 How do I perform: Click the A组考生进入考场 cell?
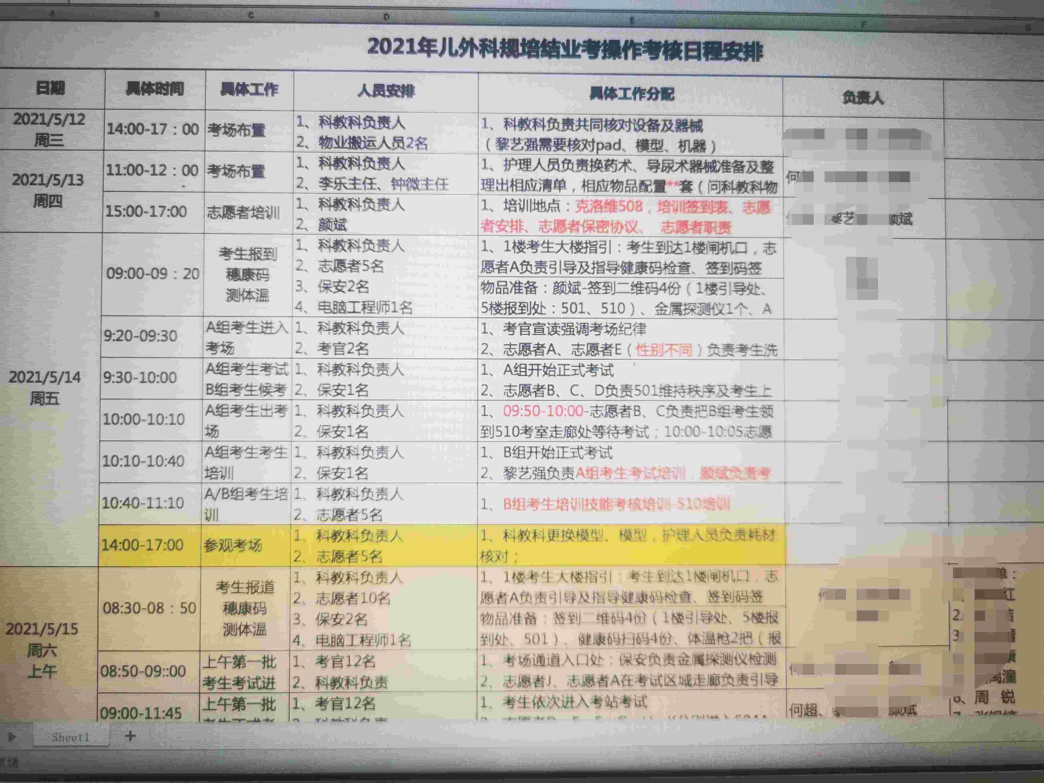(x=247, y=337)
